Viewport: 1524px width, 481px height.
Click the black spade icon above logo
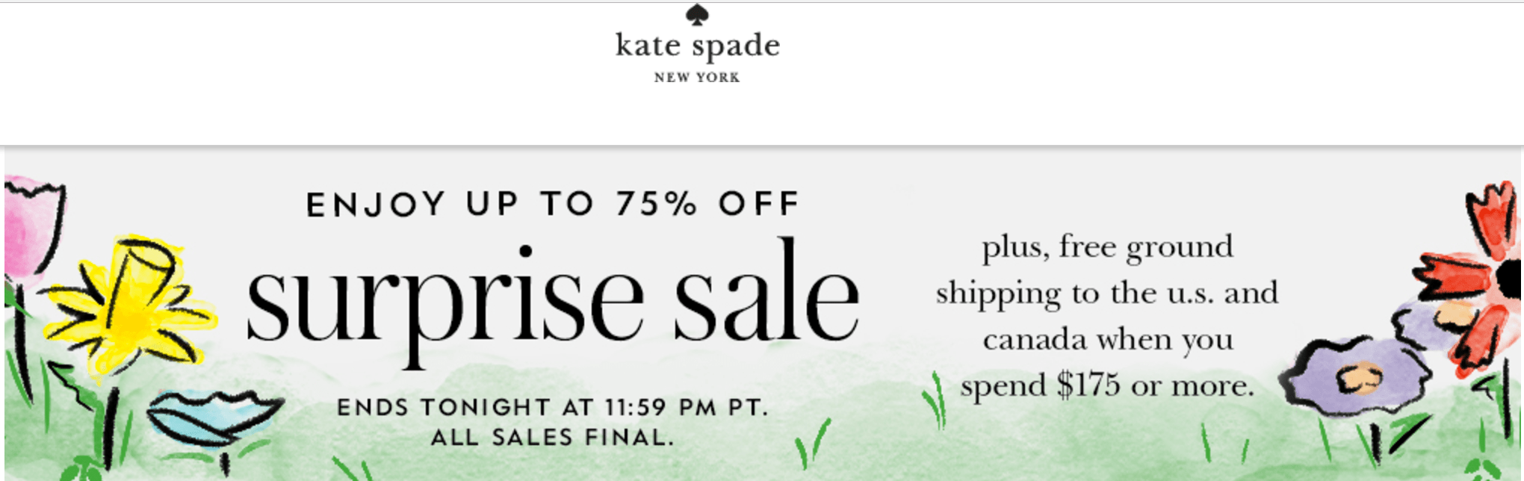click(x=697, y=14)
